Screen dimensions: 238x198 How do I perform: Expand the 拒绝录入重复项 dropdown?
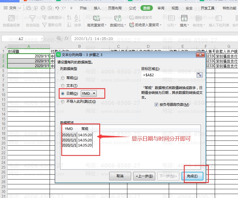click(161, 25)
